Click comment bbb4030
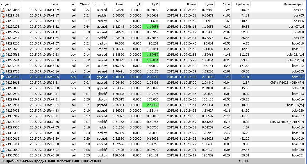This screenshot has height=164, width=307. 298,150
